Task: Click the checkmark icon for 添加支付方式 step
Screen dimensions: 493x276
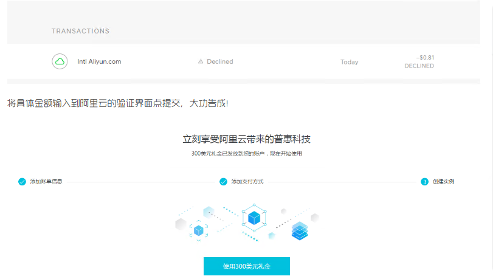Action: (223, 182)
